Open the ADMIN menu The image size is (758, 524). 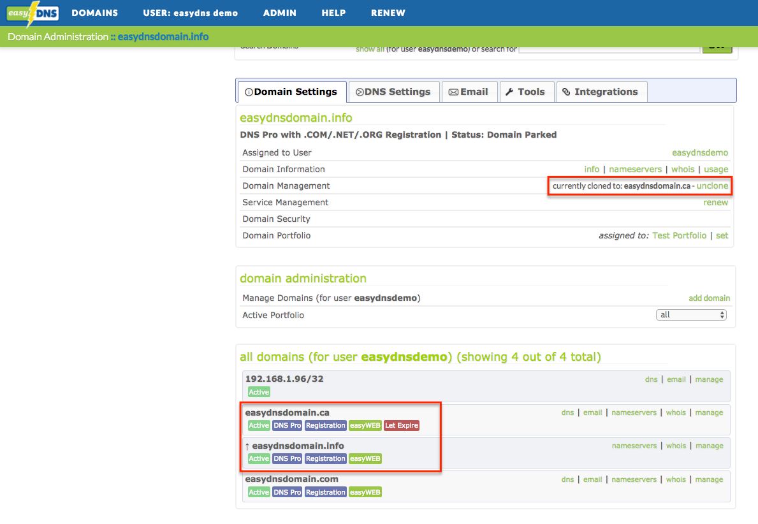click(x=279, y=13)
